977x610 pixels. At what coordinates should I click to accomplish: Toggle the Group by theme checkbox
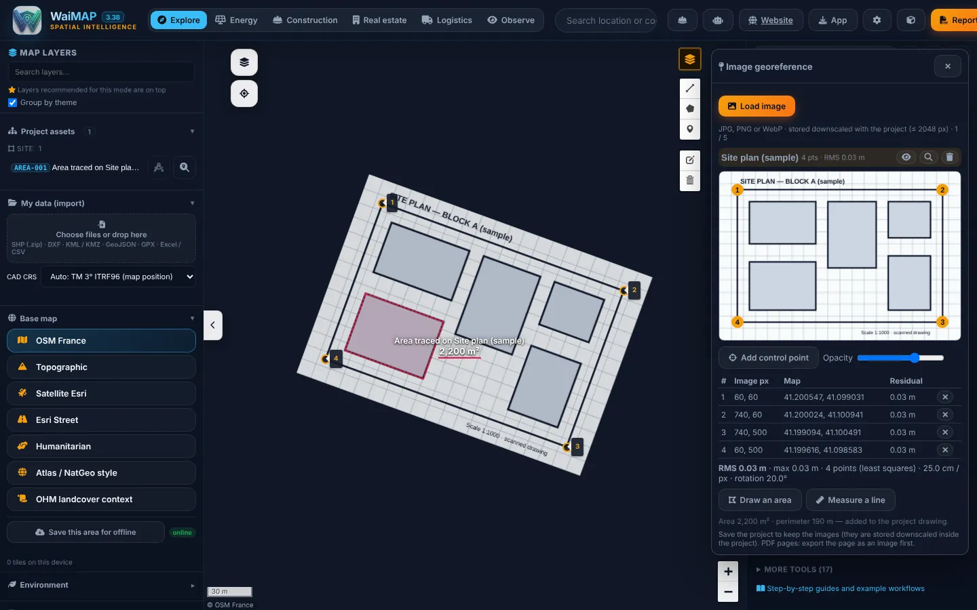[12, 103]
